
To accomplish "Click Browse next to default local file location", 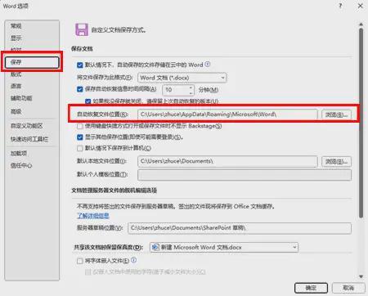I will (336, 162).
